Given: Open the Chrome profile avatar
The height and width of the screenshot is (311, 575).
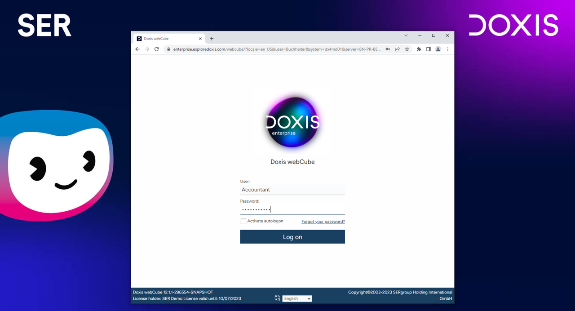Looking at the screenshot, I should click(x=438, y=49).
